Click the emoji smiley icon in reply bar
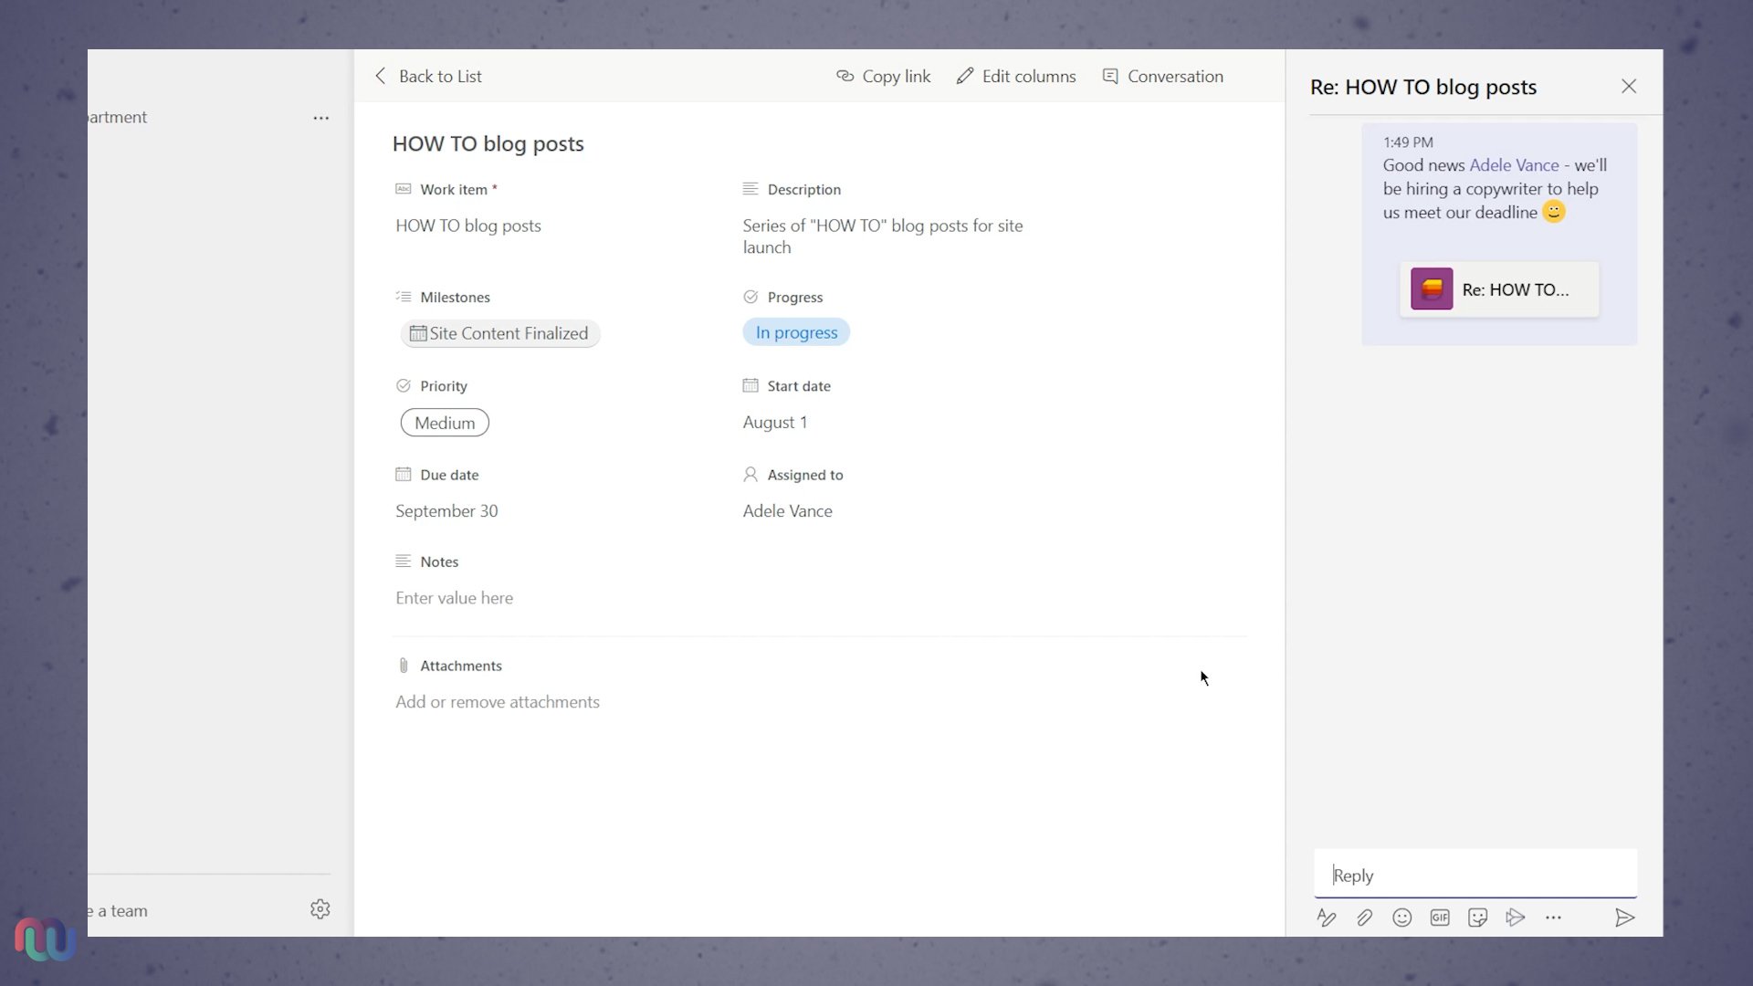1753x986 pixels. click(x=1402, y=917)
